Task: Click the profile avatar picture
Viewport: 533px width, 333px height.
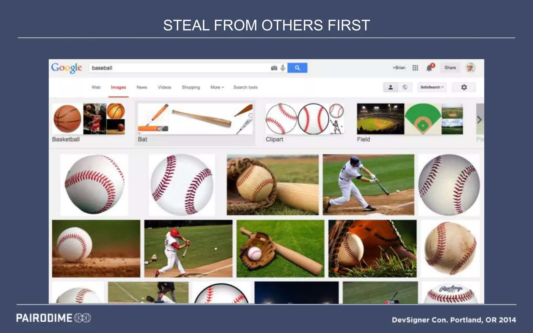Action: (471, 68)
